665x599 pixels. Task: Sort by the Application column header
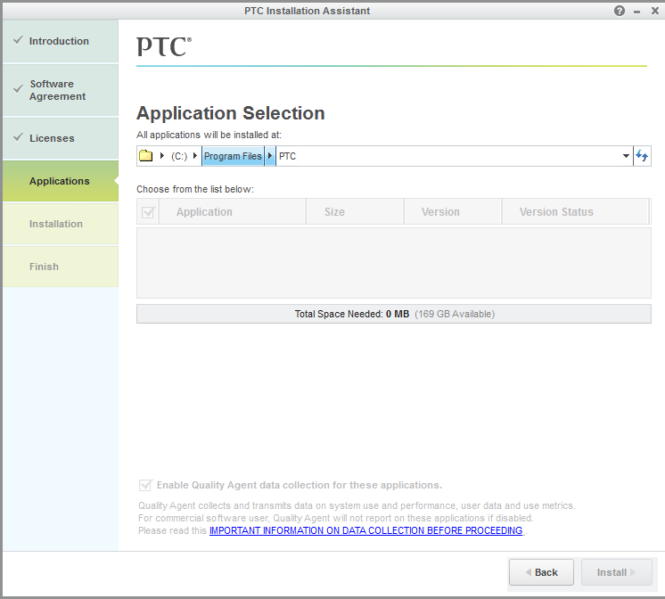232,211
